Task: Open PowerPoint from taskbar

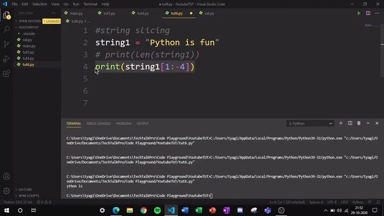Action: (212, 211)
